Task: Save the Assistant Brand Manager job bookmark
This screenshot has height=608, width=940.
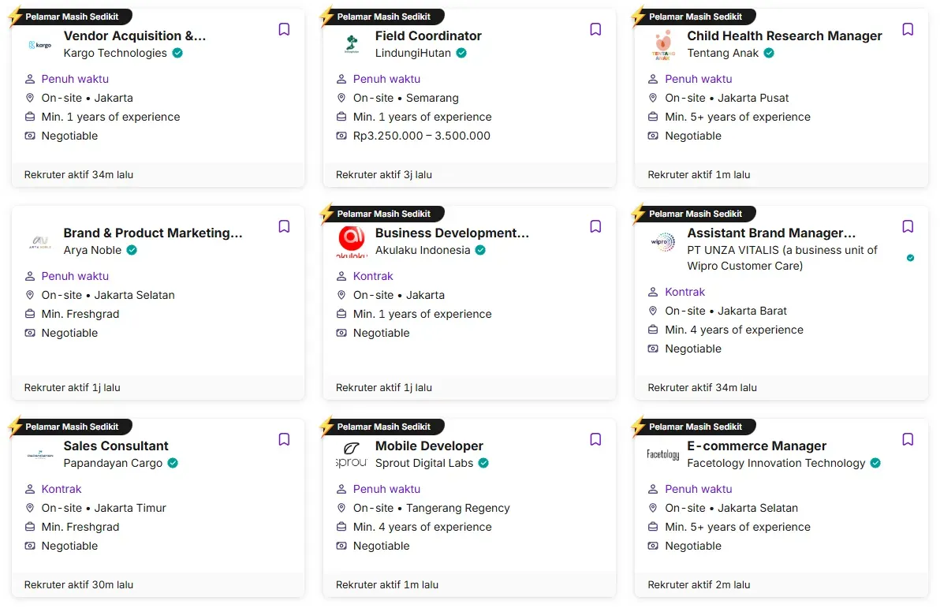Action: [908, 226]
